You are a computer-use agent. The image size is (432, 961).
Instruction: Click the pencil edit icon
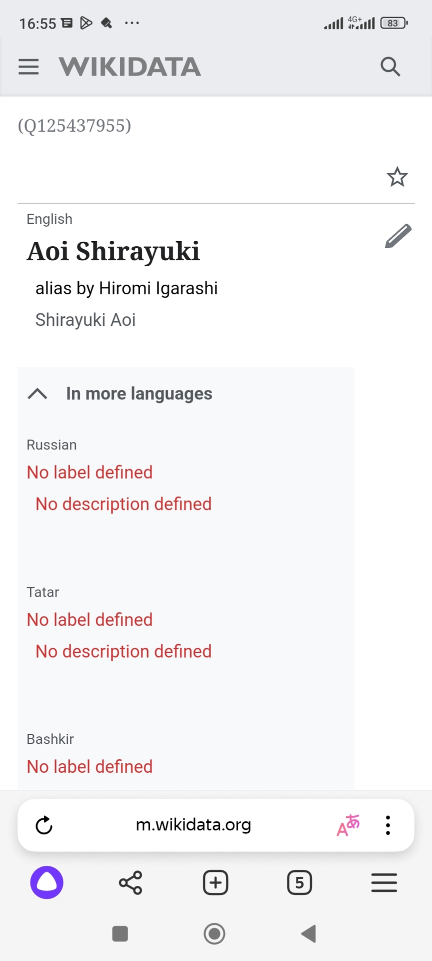(x=398, y=236)
